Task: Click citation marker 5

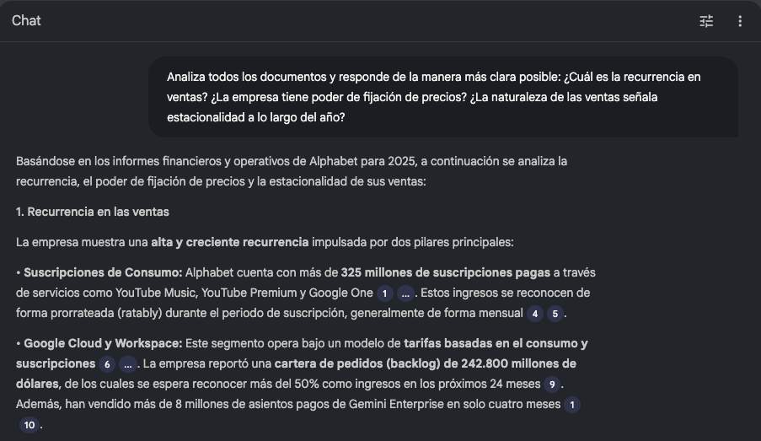Action: point(555,314)
